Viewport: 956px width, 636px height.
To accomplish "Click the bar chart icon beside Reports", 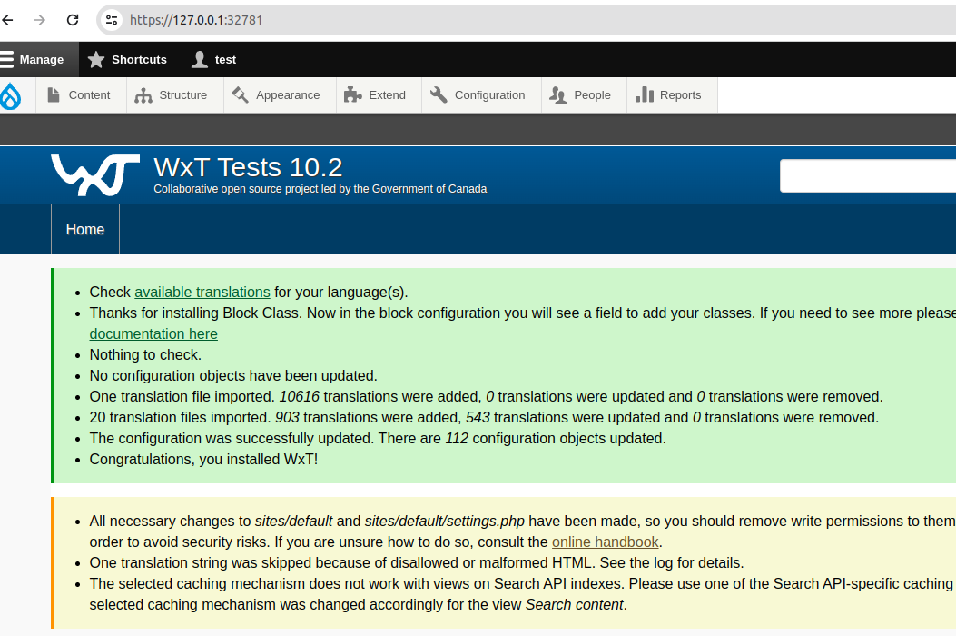I will click(x=645, y=94).
